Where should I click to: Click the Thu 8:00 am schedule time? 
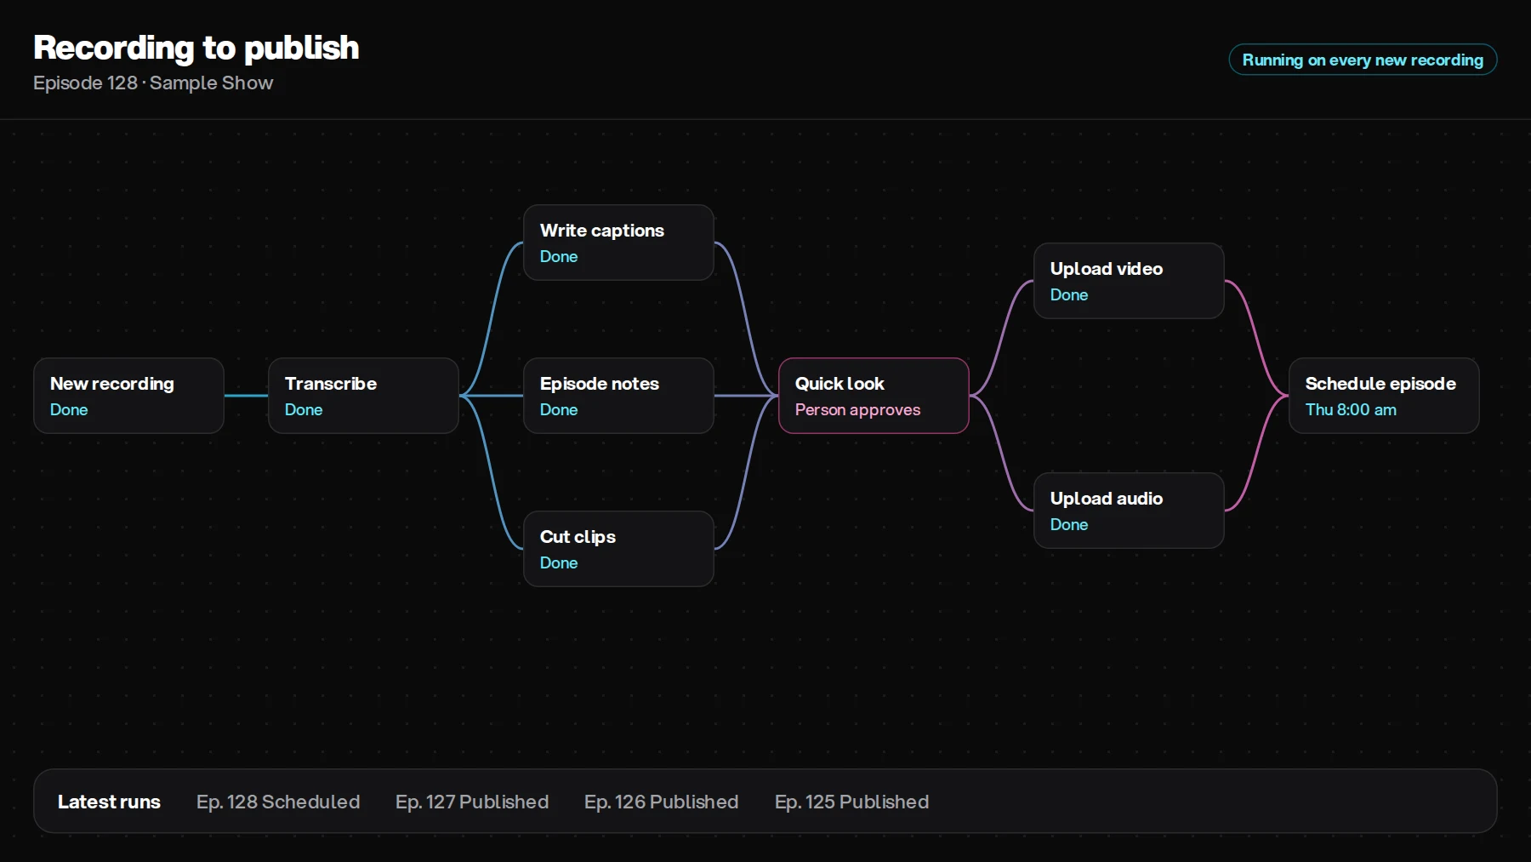click(1351, 409)
